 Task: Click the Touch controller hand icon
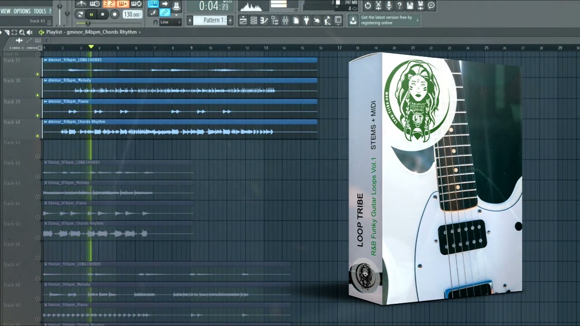click(317, 20)
